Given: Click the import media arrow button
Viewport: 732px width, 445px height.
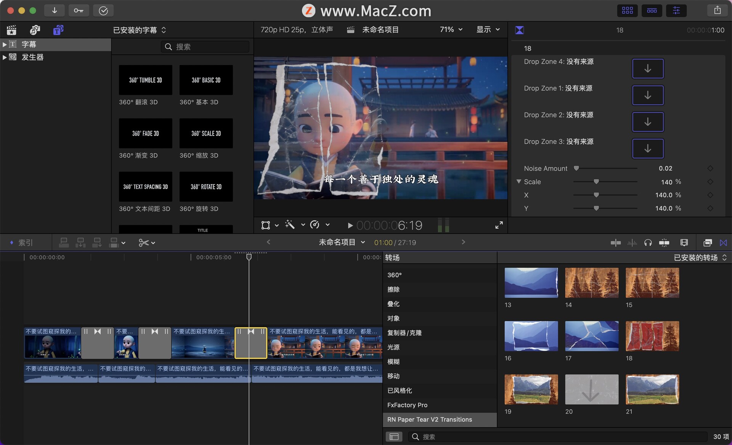Looking at the screenshot, I should 55,10.
